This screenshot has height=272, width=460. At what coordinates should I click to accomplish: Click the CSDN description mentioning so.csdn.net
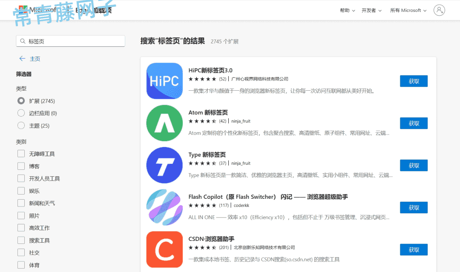264,259
